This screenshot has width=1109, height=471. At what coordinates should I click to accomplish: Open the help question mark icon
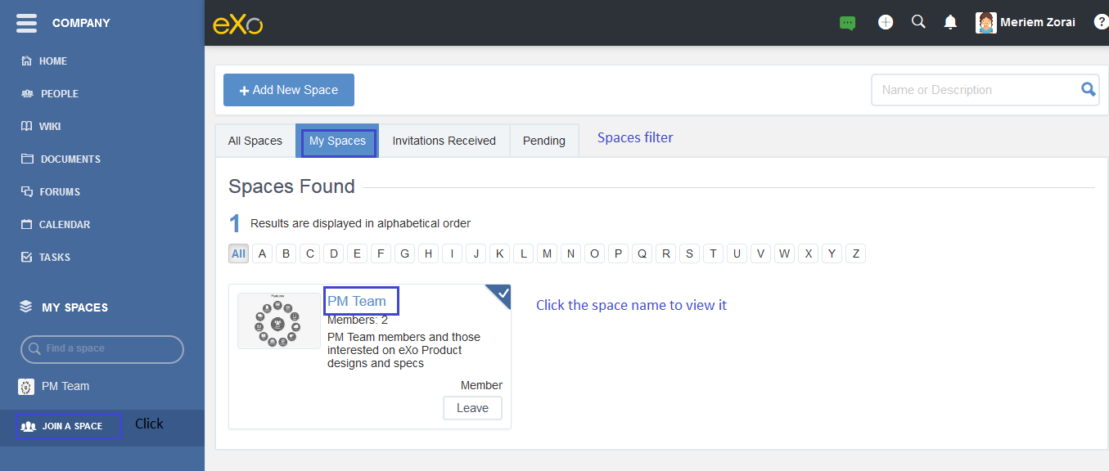(1102, 22)
